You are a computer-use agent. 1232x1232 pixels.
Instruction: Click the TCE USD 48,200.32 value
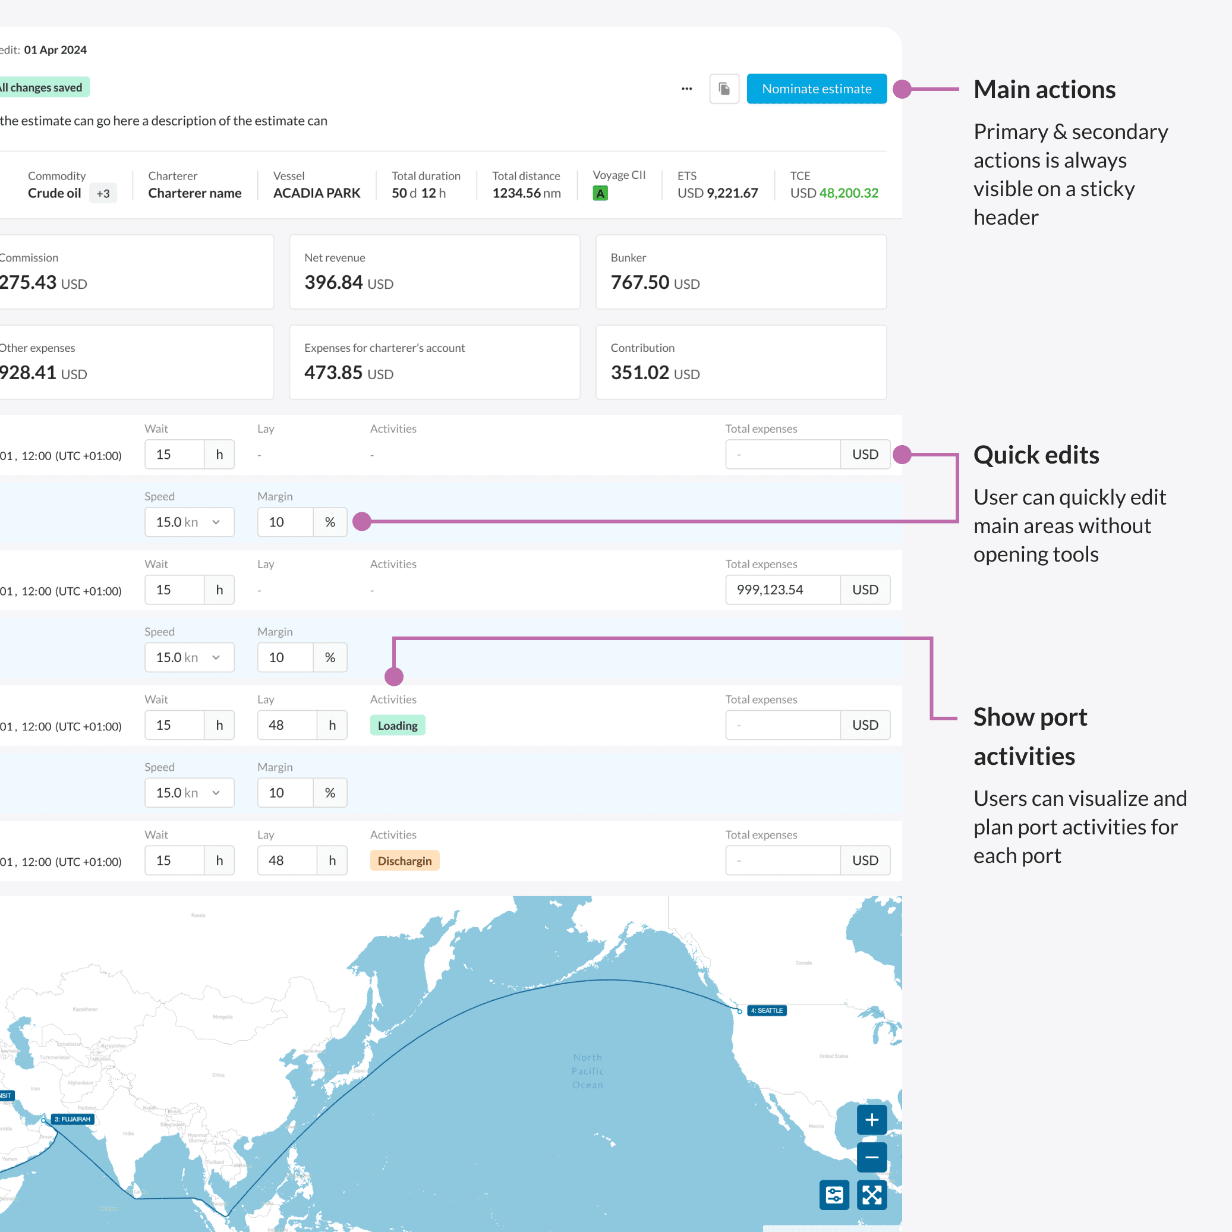coord(834,193)
